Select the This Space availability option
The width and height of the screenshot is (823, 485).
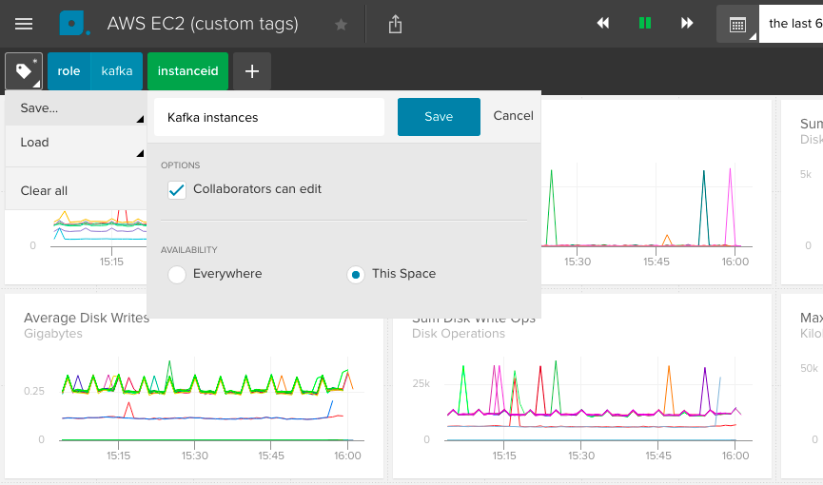(356, 275)
